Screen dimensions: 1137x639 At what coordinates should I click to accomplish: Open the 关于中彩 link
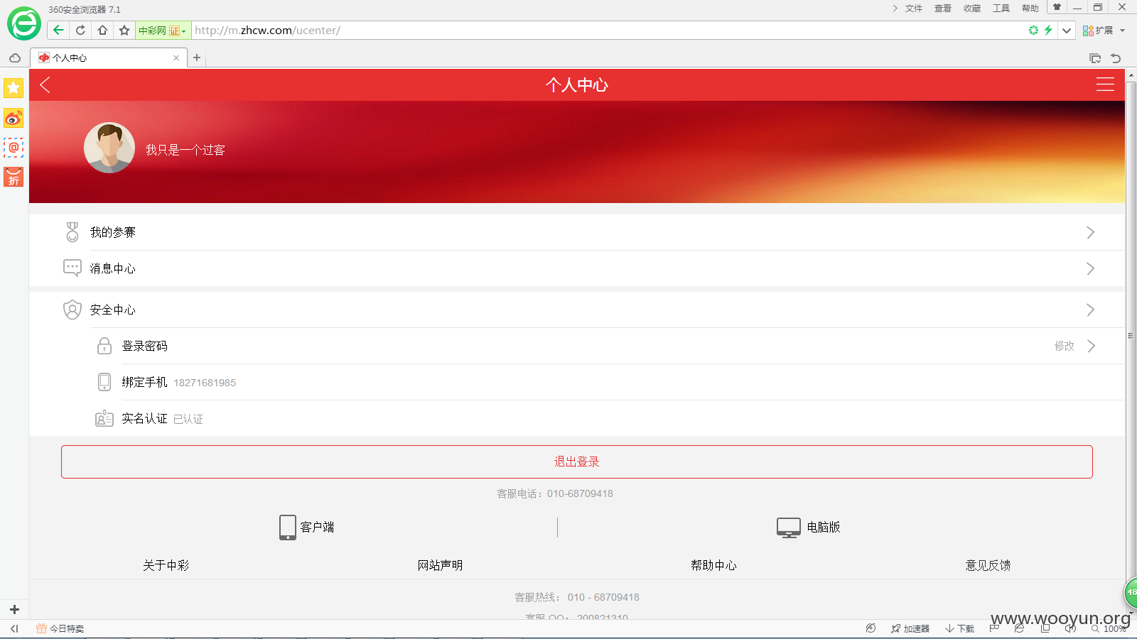coord(166,565)
